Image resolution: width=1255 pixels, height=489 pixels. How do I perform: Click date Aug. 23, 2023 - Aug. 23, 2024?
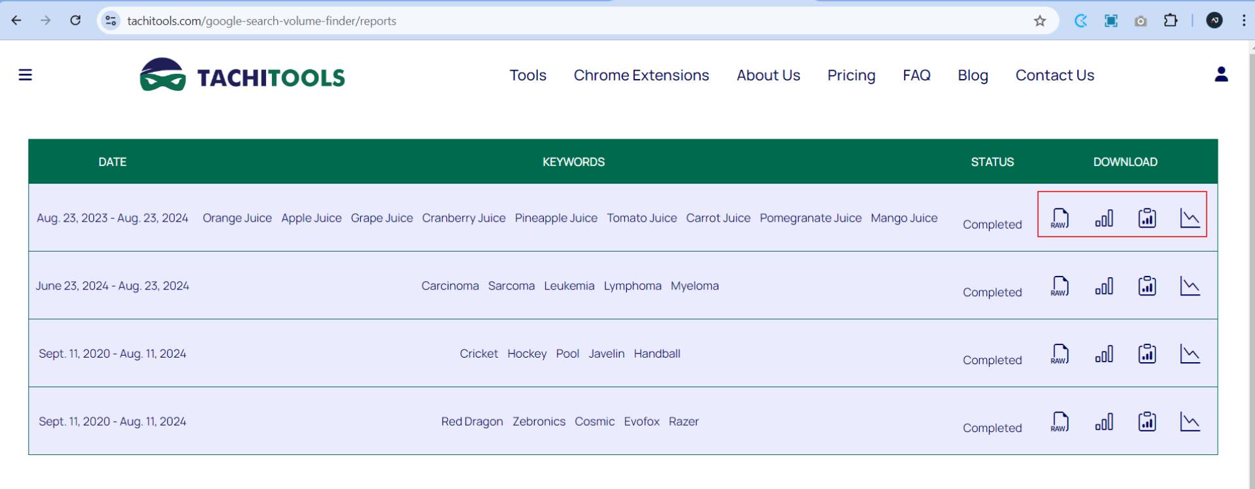[112, 218]
